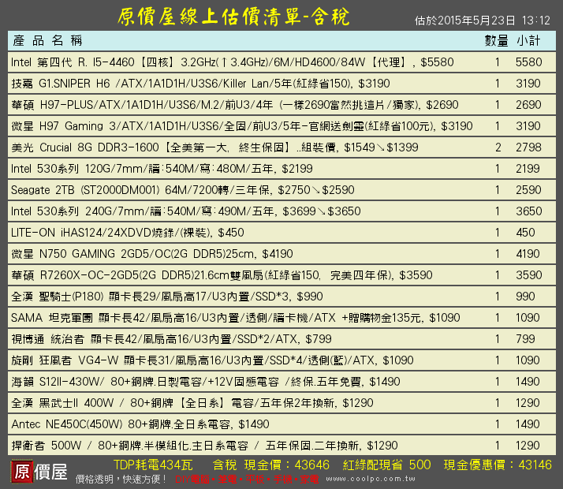Select the 全漢 黑武士II 400W row

click(x=281, y=403)
